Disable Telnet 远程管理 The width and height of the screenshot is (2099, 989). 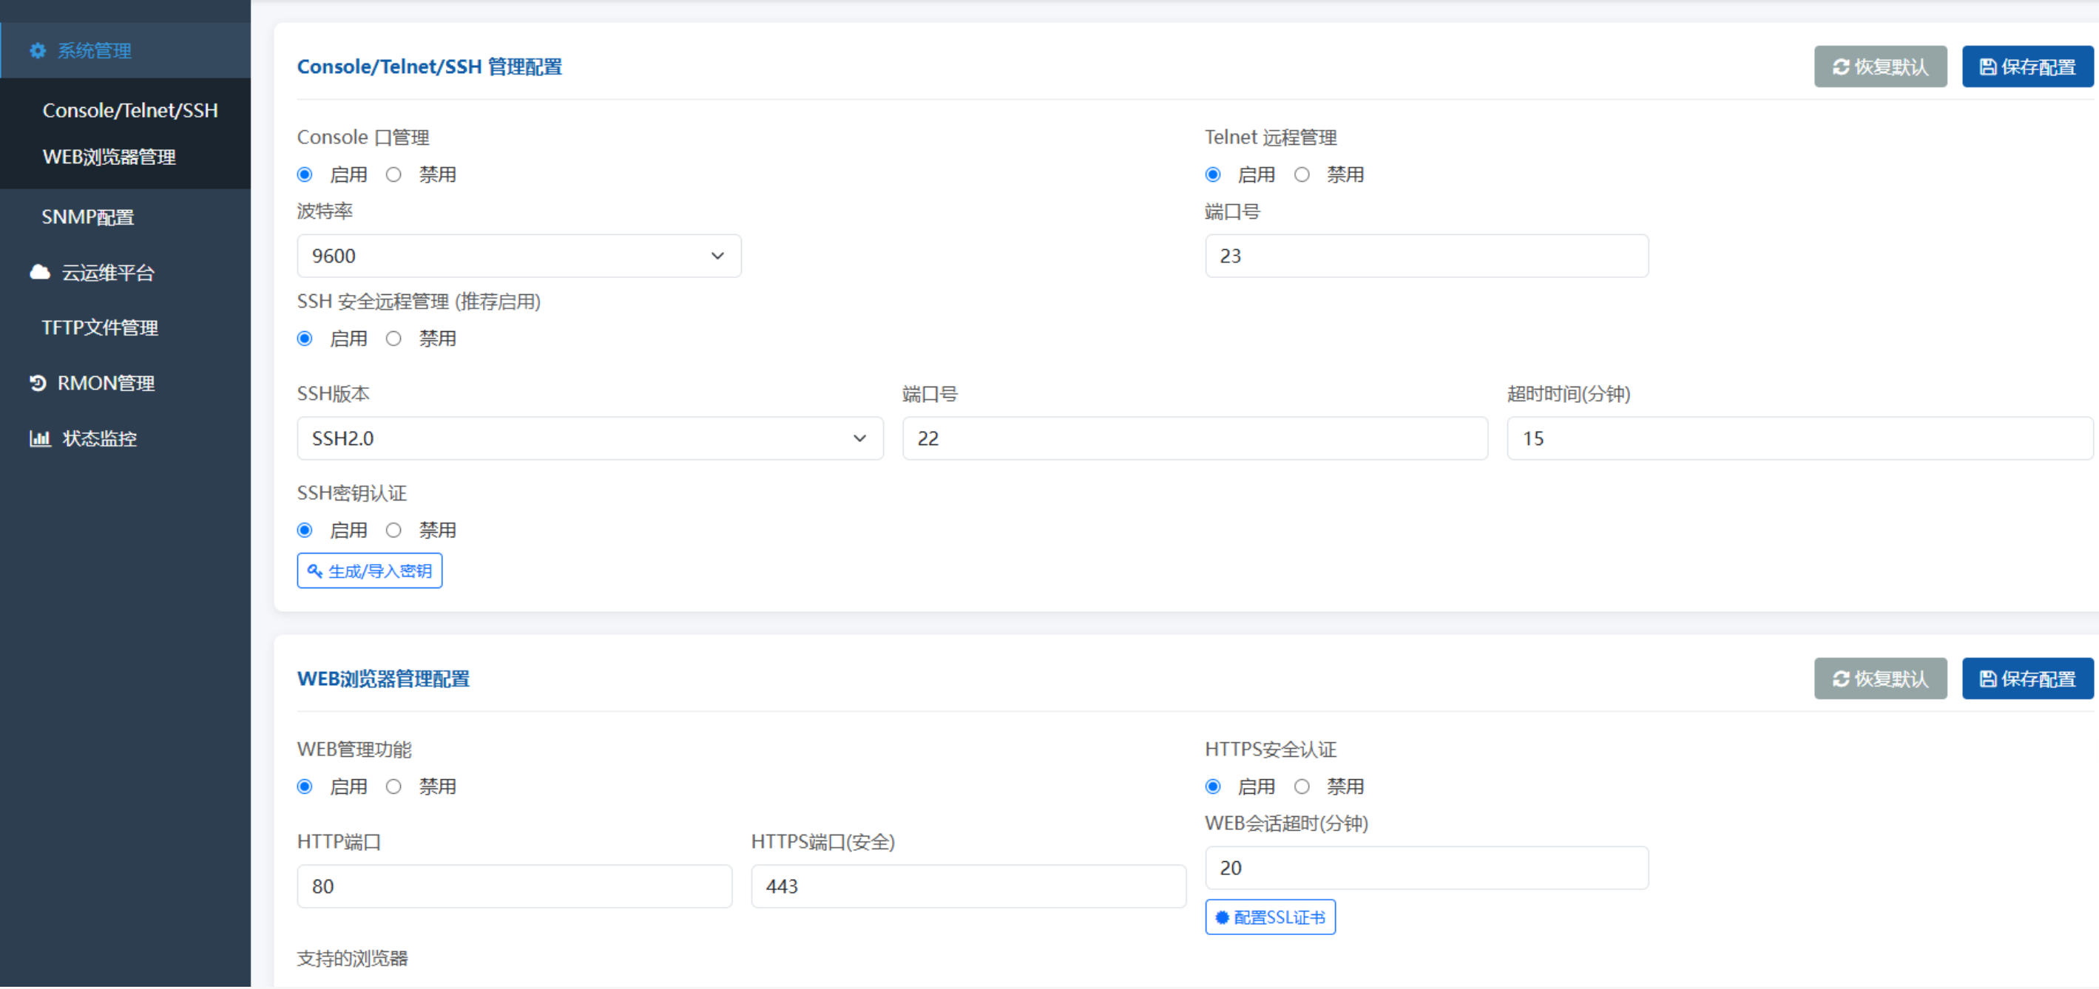click(1301, 174)
